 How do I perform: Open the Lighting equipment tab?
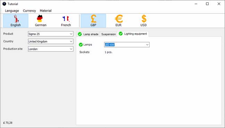(133, 34)
